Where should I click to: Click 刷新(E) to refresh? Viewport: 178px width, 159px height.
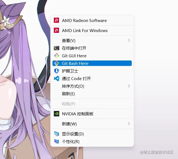click(92, 94)
